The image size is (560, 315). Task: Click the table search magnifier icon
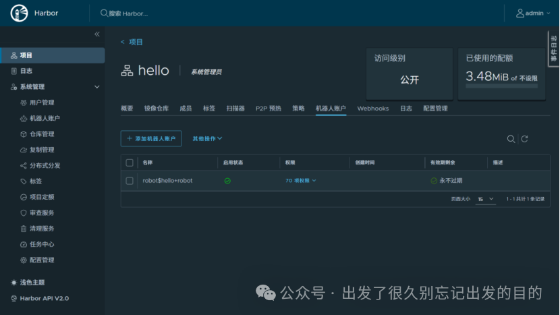pyautogui.click(x=511, y=139)
